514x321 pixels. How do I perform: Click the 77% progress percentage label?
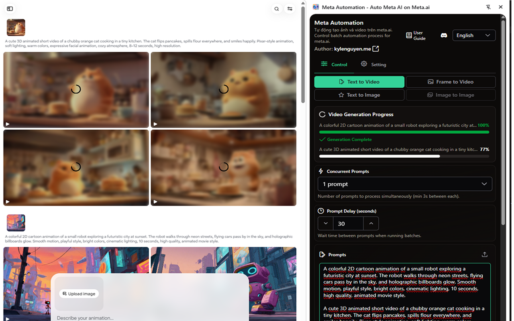point(485,149)
